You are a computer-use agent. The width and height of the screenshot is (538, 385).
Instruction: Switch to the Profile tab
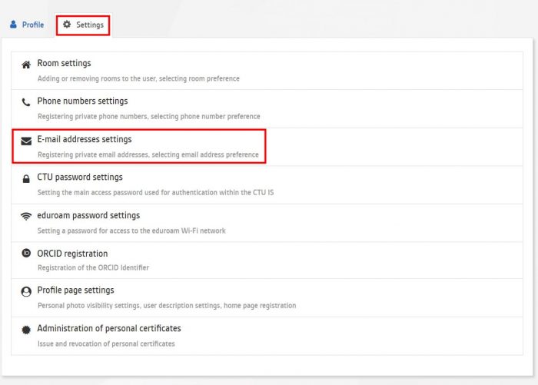[27, 25]
